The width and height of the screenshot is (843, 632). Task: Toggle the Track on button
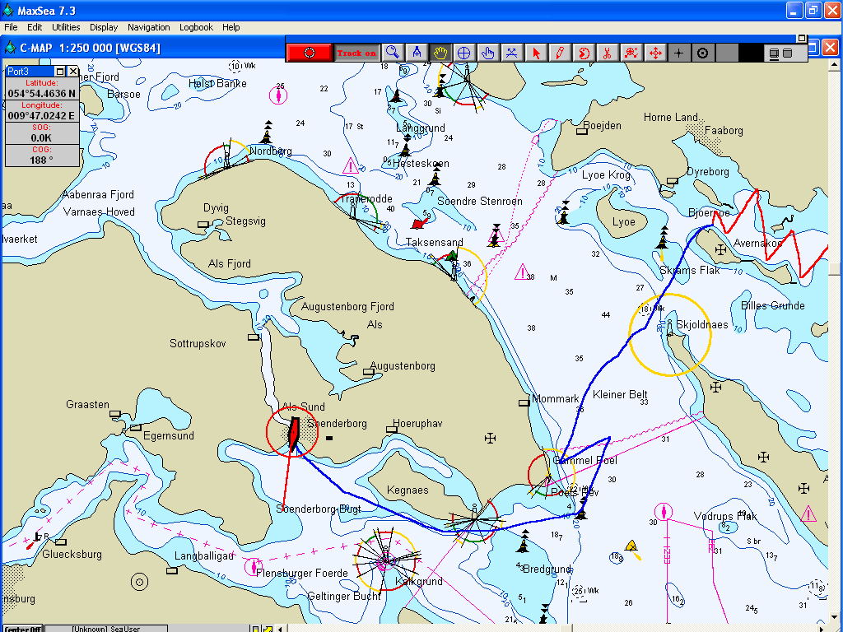357,53
